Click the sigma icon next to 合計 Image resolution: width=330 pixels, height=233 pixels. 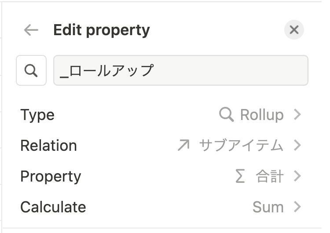coord(240,176)
